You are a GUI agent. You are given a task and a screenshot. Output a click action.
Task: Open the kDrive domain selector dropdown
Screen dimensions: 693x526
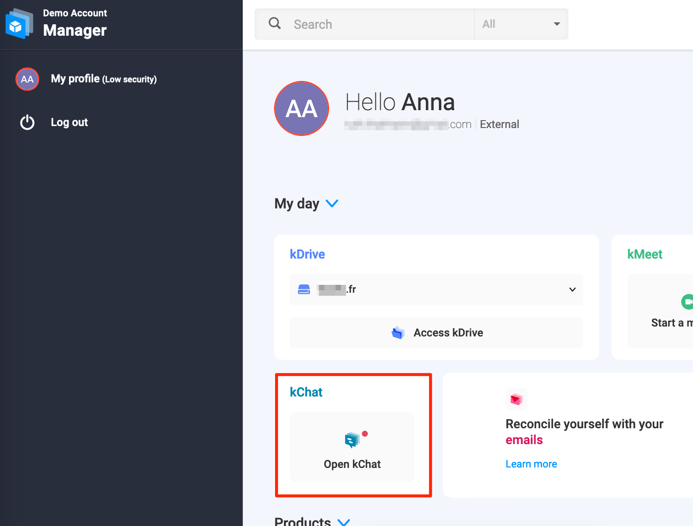point(572,289)
